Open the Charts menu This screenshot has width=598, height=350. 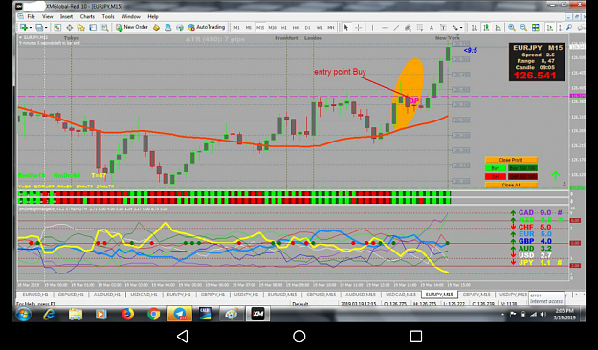click(x=87, y=17)
